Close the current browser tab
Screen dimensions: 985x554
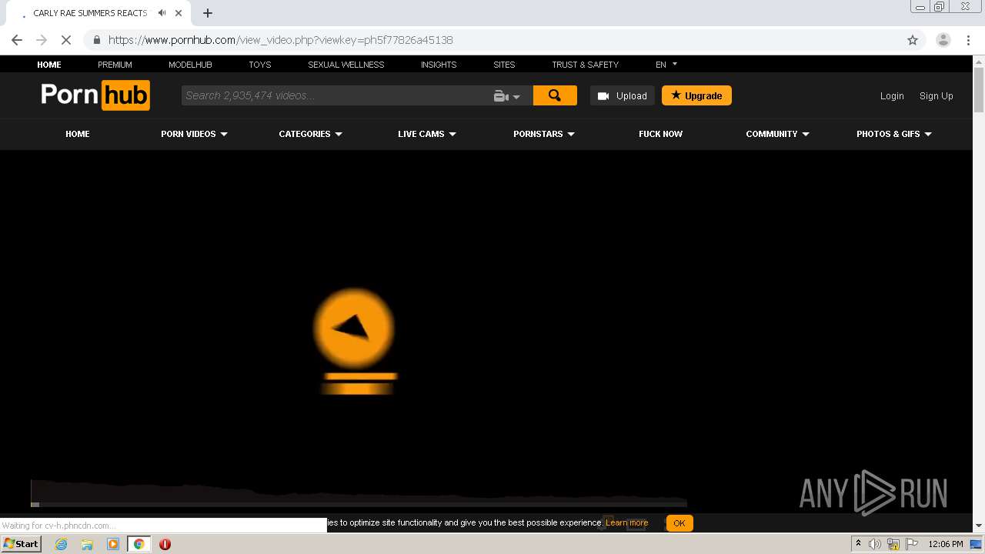click(x=179, y=13)
